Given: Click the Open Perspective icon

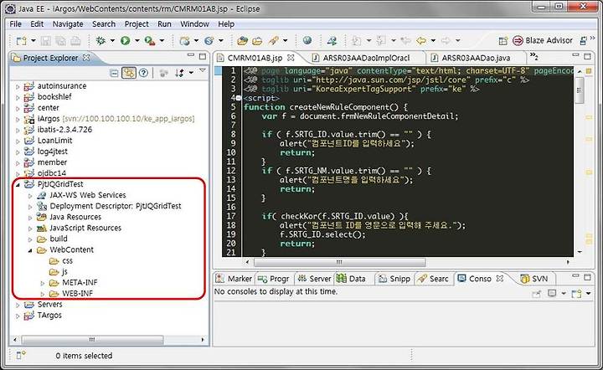Looking at the screenshot, I should pyautogui.click(x=502, y=41).
